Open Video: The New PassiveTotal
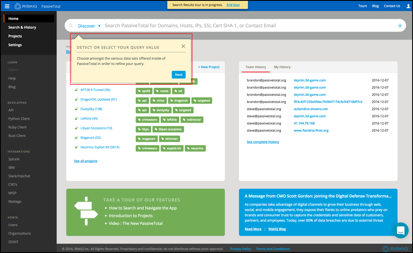Image resolution: width=413 pixels, height=253 pixels. [136, 223]
